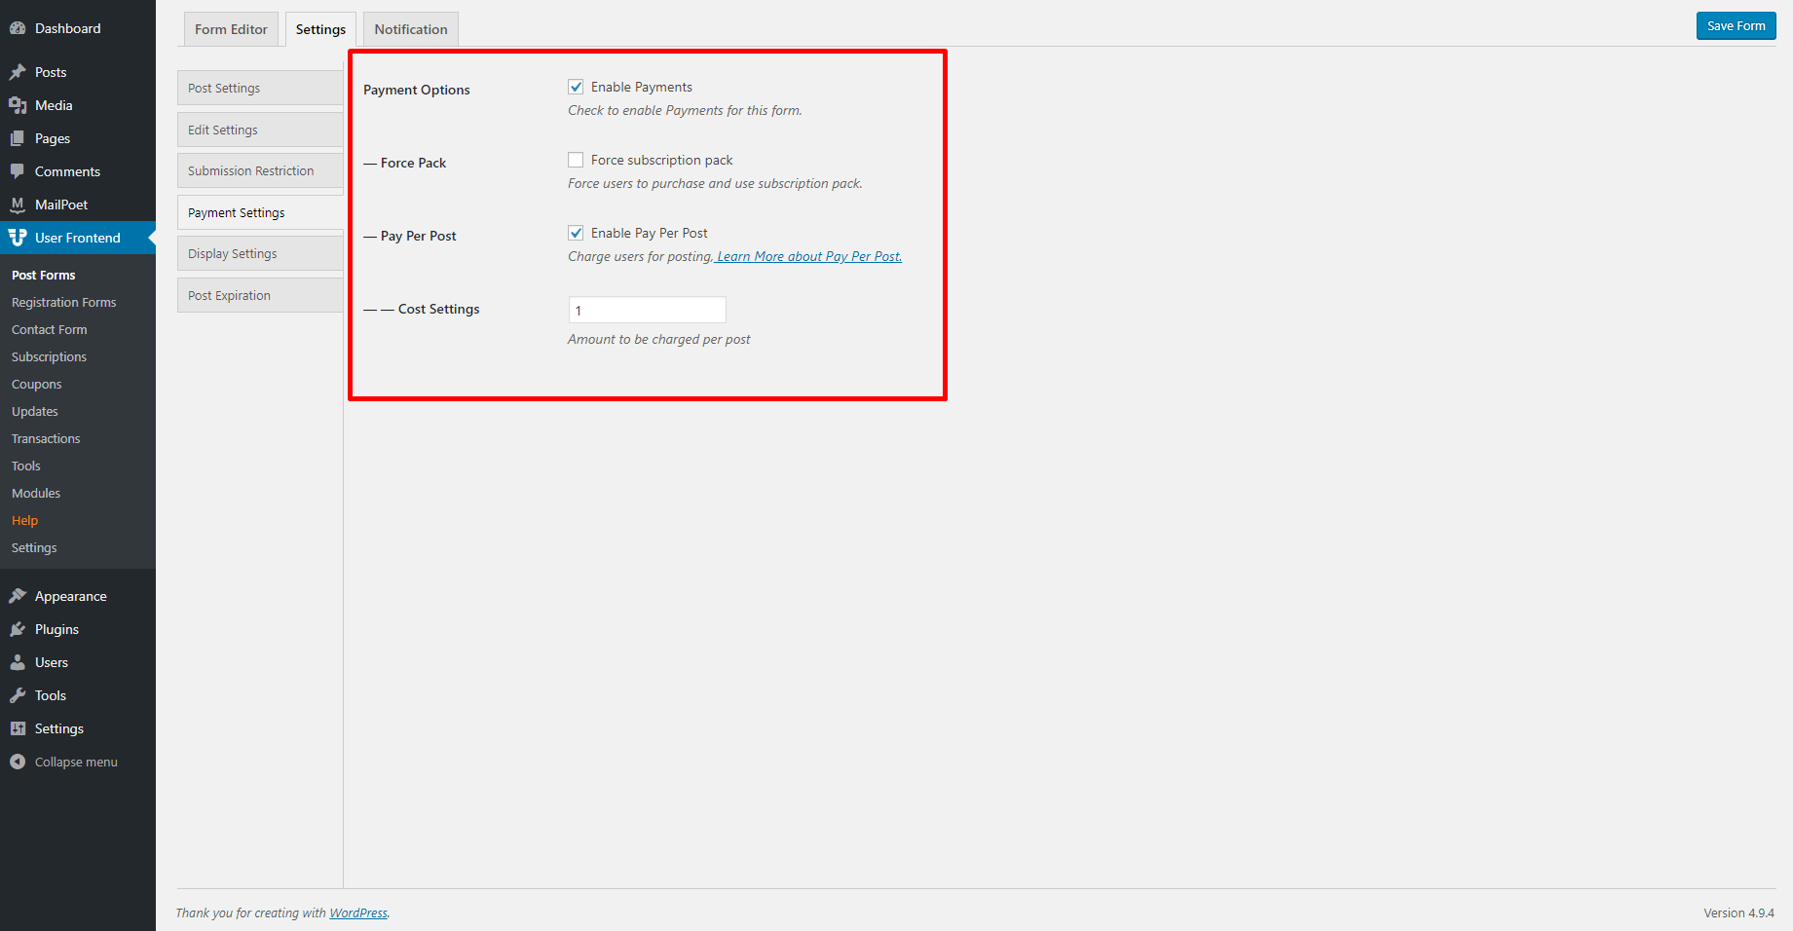This screenshot has height=931, width=1793.
Task: Click the Settings sliders icon
Action: pyautogui.click(x=18, y=728)
